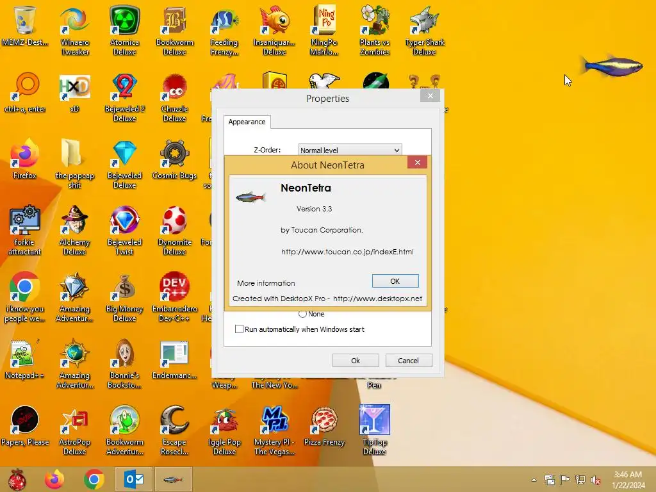Select the Firefox desktop shortcut
Image resolution: width=656 pixels, height=492 pixels.
coord(25,158)
